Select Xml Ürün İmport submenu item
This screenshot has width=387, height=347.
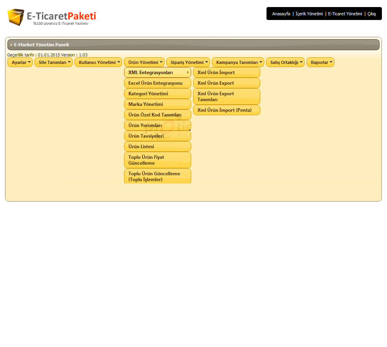point(226,73)
